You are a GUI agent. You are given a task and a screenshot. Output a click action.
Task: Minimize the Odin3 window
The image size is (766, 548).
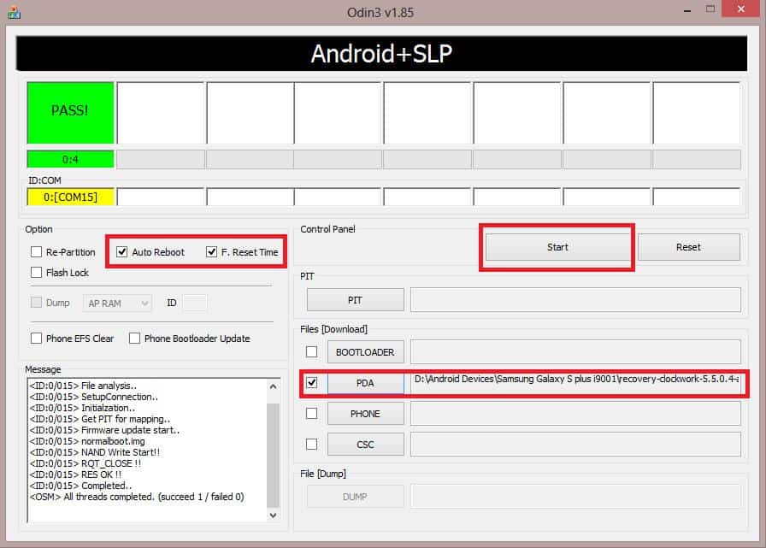click(687, 9)
